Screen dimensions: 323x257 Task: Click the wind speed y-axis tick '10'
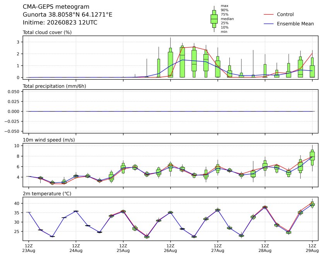coord(17,146)
